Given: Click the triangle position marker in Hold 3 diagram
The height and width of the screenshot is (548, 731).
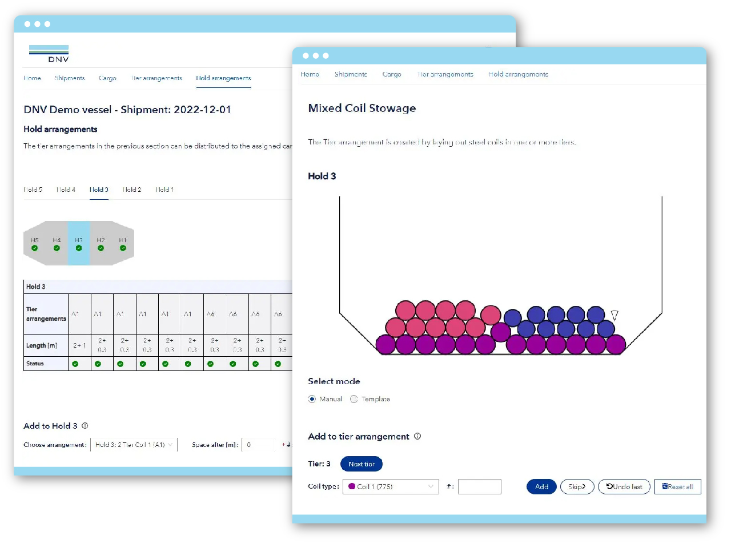Looking at the screenshot, I should [x=614, y=315].
